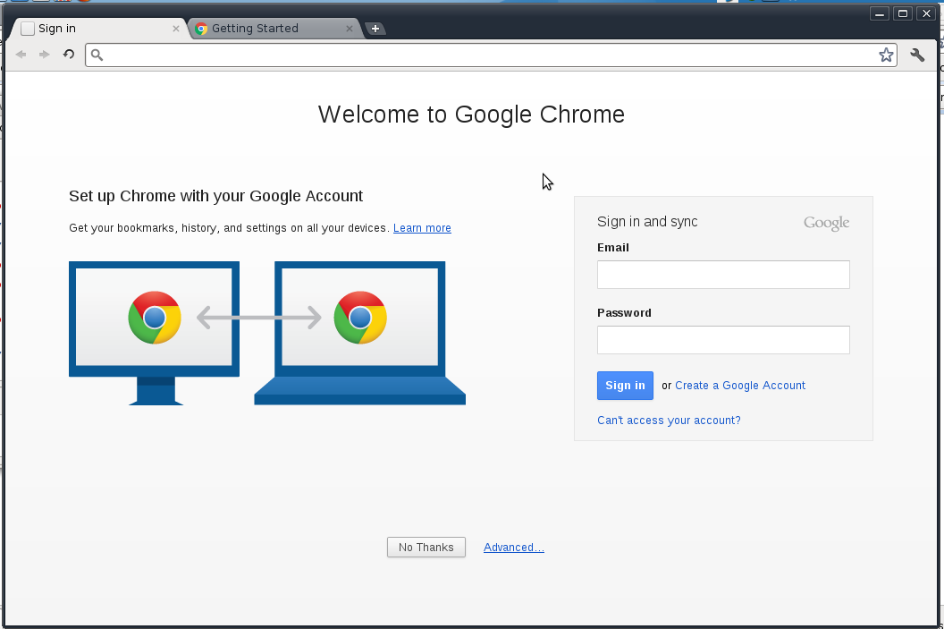Switch to the Getting Started tab
This screenshot has height=629, width=944.
(276, 29)
